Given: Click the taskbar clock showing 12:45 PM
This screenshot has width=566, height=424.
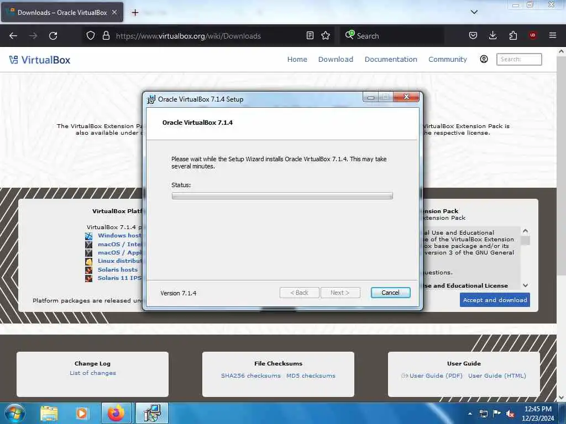Looking at the screenshot, I should coord(538,414).
